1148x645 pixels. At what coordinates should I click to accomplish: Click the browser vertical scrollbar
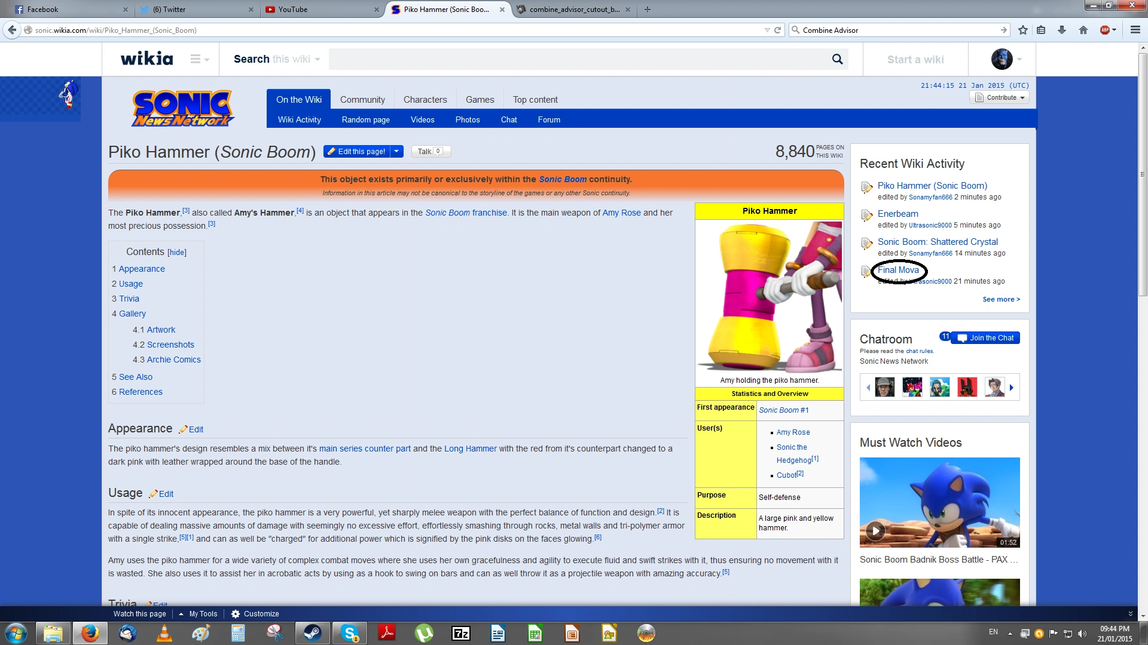[1143, 173]
